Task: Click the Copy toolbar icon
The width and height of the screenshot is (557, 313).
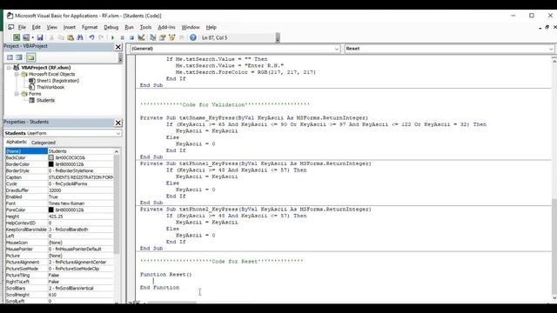Action: coord(61,37)
